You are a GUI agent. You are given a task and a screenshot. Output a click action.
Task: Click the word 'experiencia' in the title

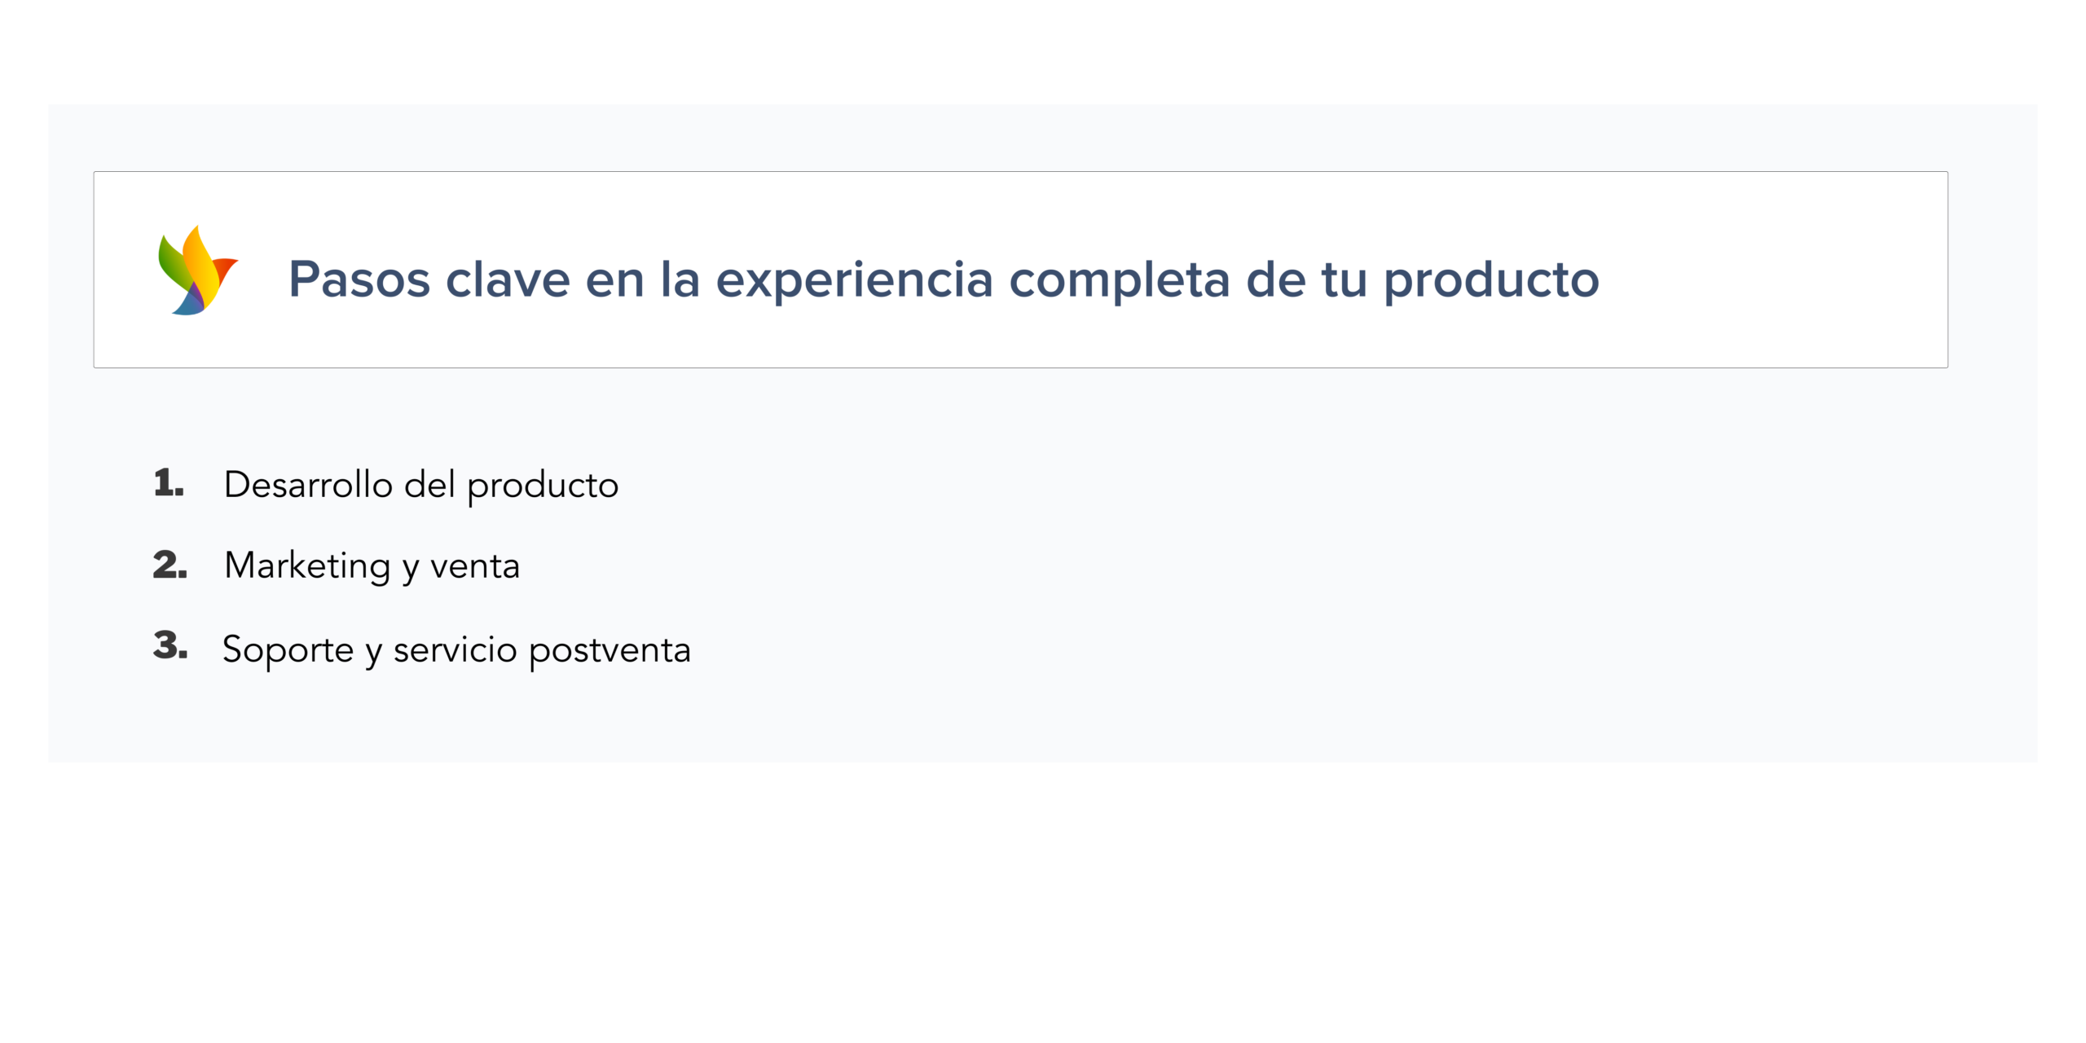coord(854,279)
